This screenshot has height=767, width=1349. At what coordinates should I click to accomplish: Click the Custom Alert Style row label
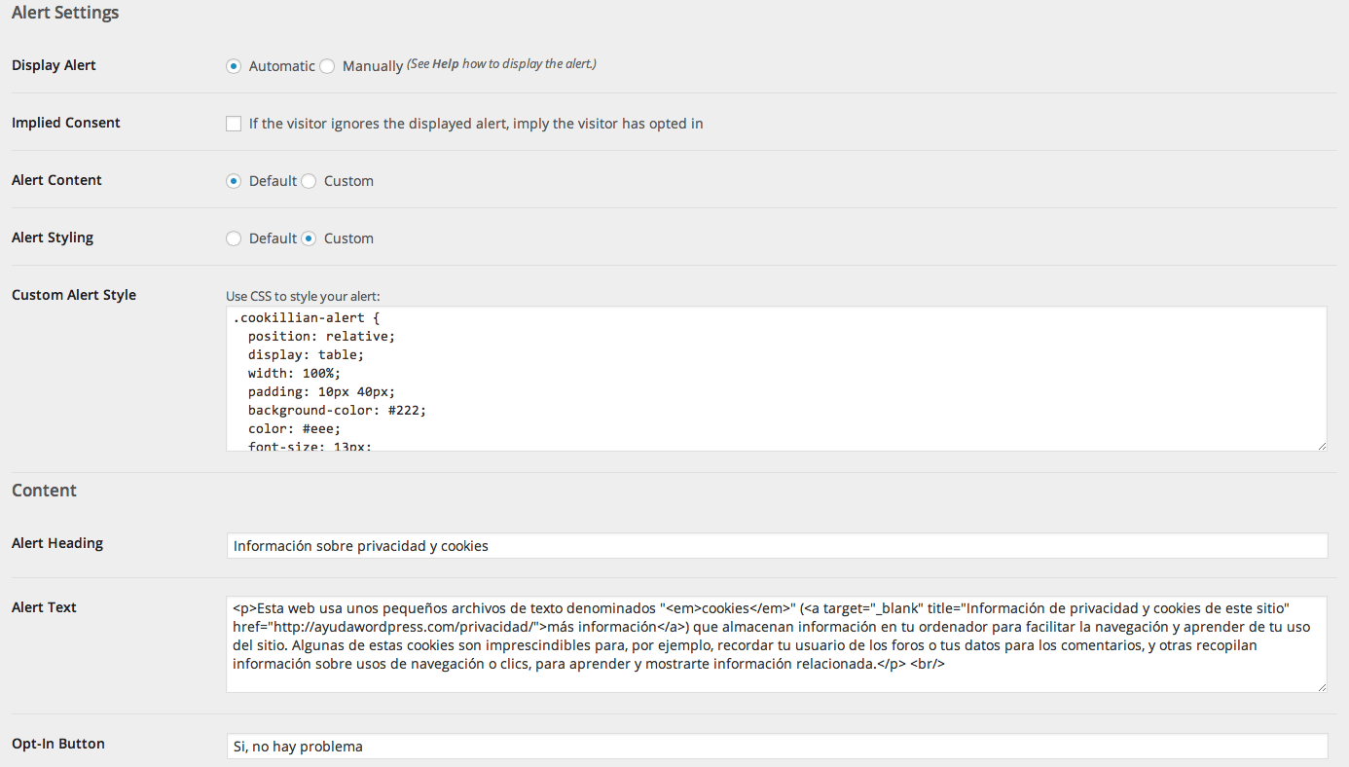[74, 295]
